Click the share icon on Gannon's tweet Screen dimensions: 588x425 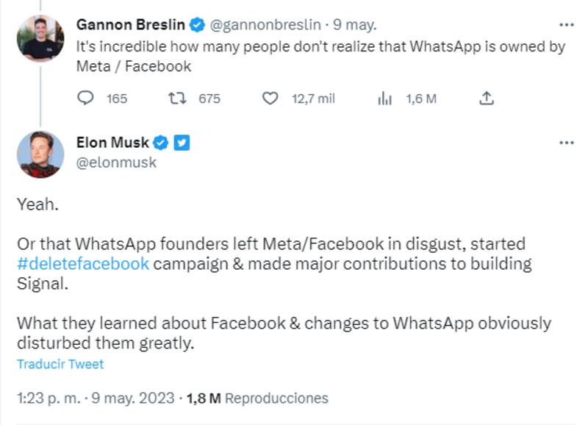point(486,98)
